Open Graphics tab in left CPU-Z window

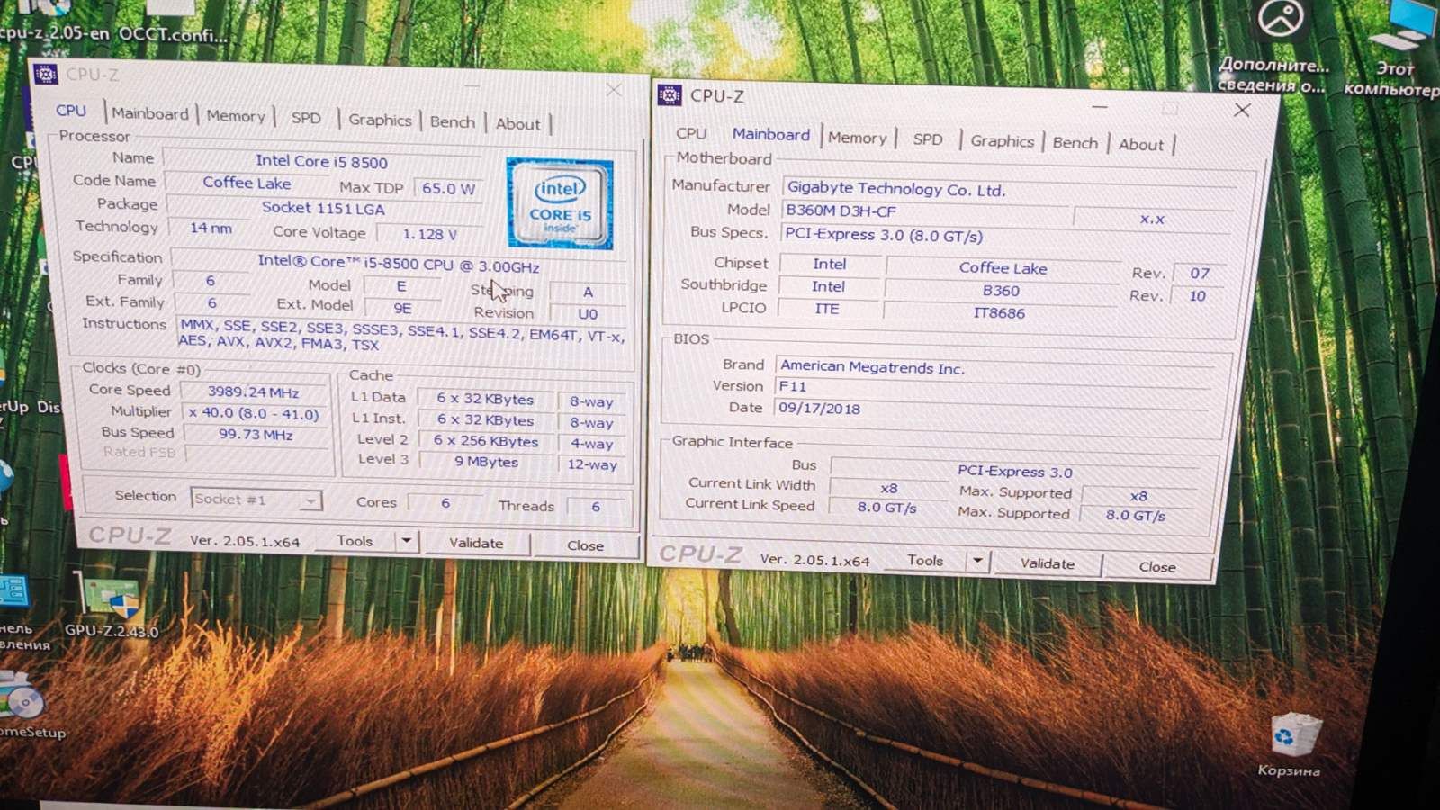(x=380, y=120)
